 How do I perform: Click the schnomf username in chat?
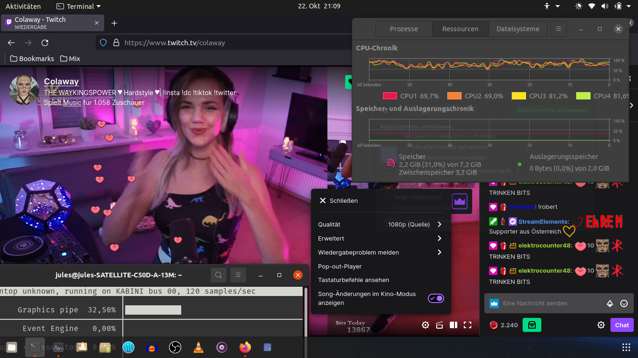(x=522, y=207)
